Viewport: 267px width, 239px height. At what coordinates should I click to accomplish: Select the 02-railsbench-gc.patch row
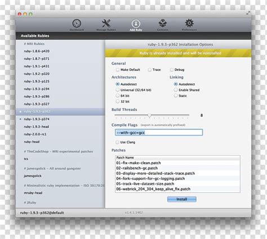coord(177,168)
